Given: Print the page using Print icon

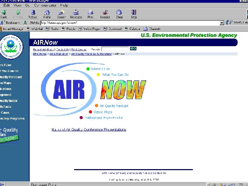Looking at the screenshot, I should (x=91, y=12).
